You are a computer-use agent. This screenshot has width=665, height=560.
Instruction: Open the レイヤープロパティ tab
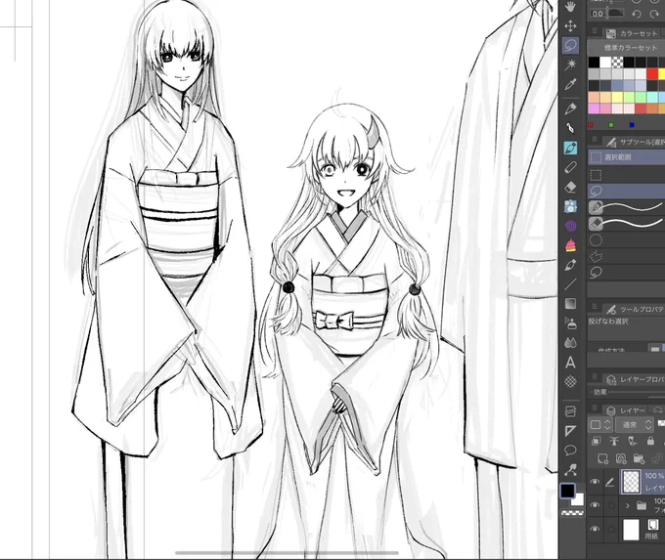coord(636,379)
